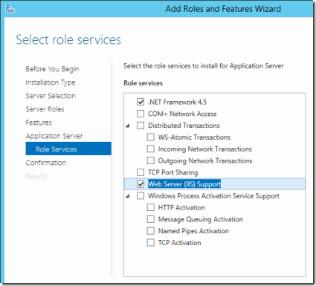Viewport: 316px width, 286px height.
Task: Select the COM+ Network Access label
Action: pos(182,114)
